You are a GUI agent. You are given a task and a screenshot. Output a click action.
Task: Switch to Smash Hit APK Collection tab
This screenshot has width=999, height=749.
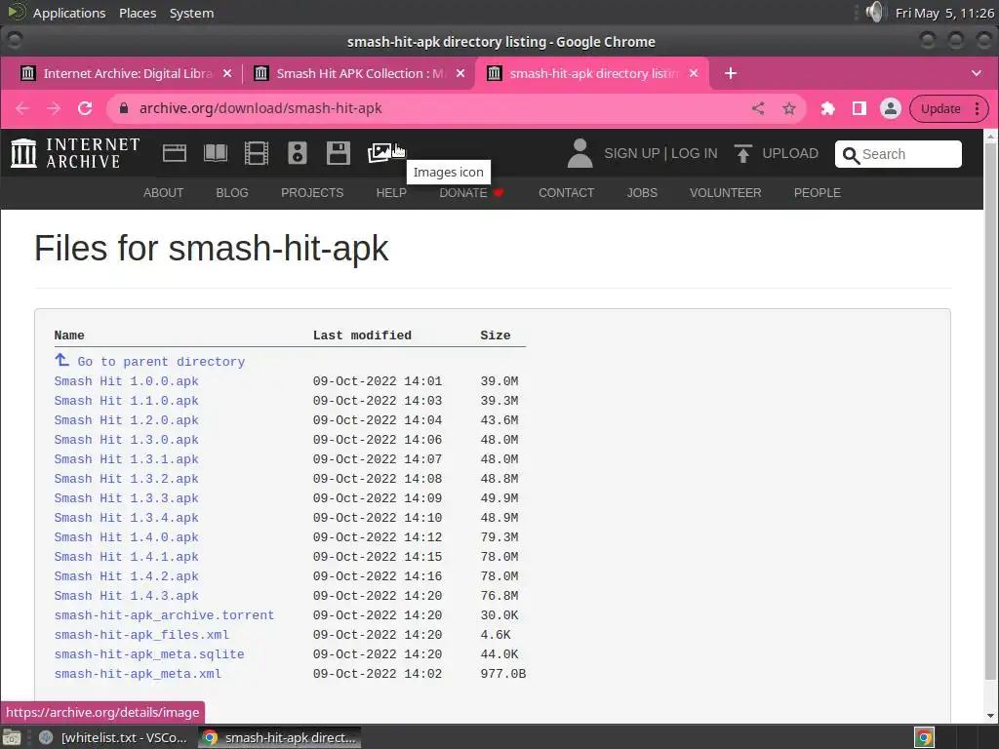361,73
